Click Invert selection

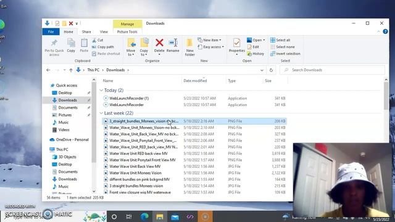pos(285,54)
